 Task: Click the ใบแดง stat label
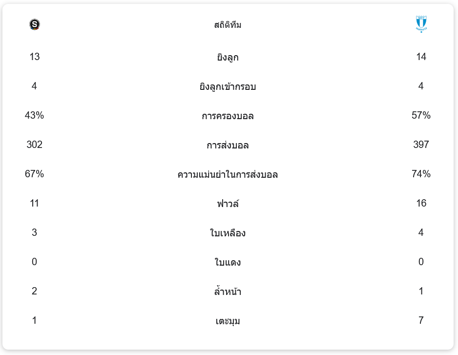[228, 263]
